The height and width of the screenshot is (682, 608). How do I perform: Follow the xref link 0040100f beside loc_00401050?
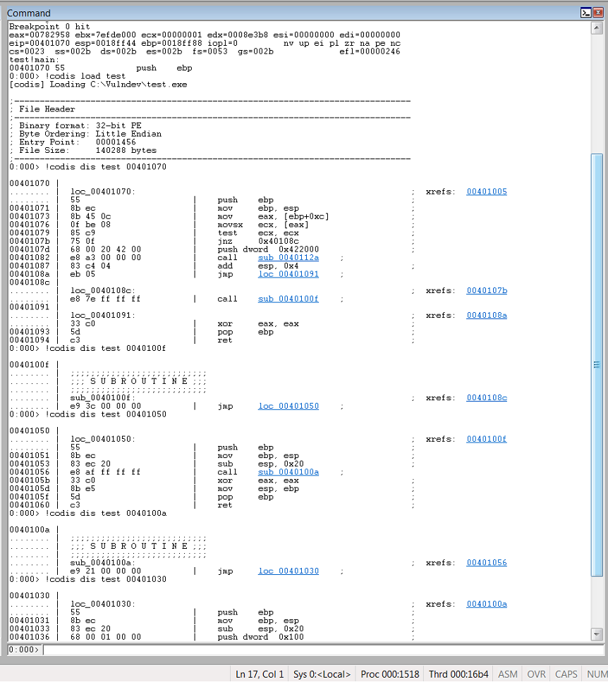[x=487, y=439]
